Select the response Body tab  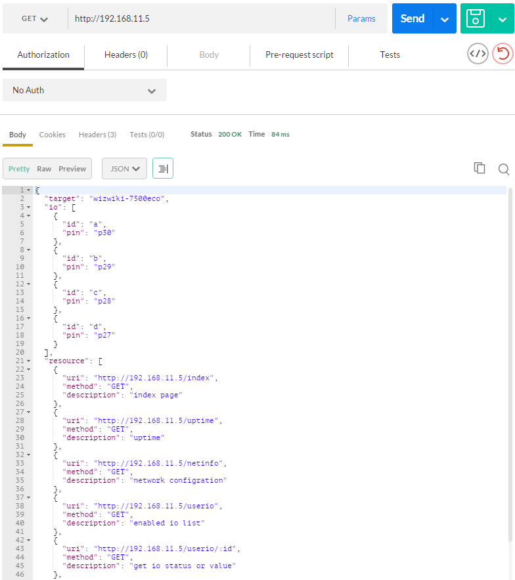[18, 135]
